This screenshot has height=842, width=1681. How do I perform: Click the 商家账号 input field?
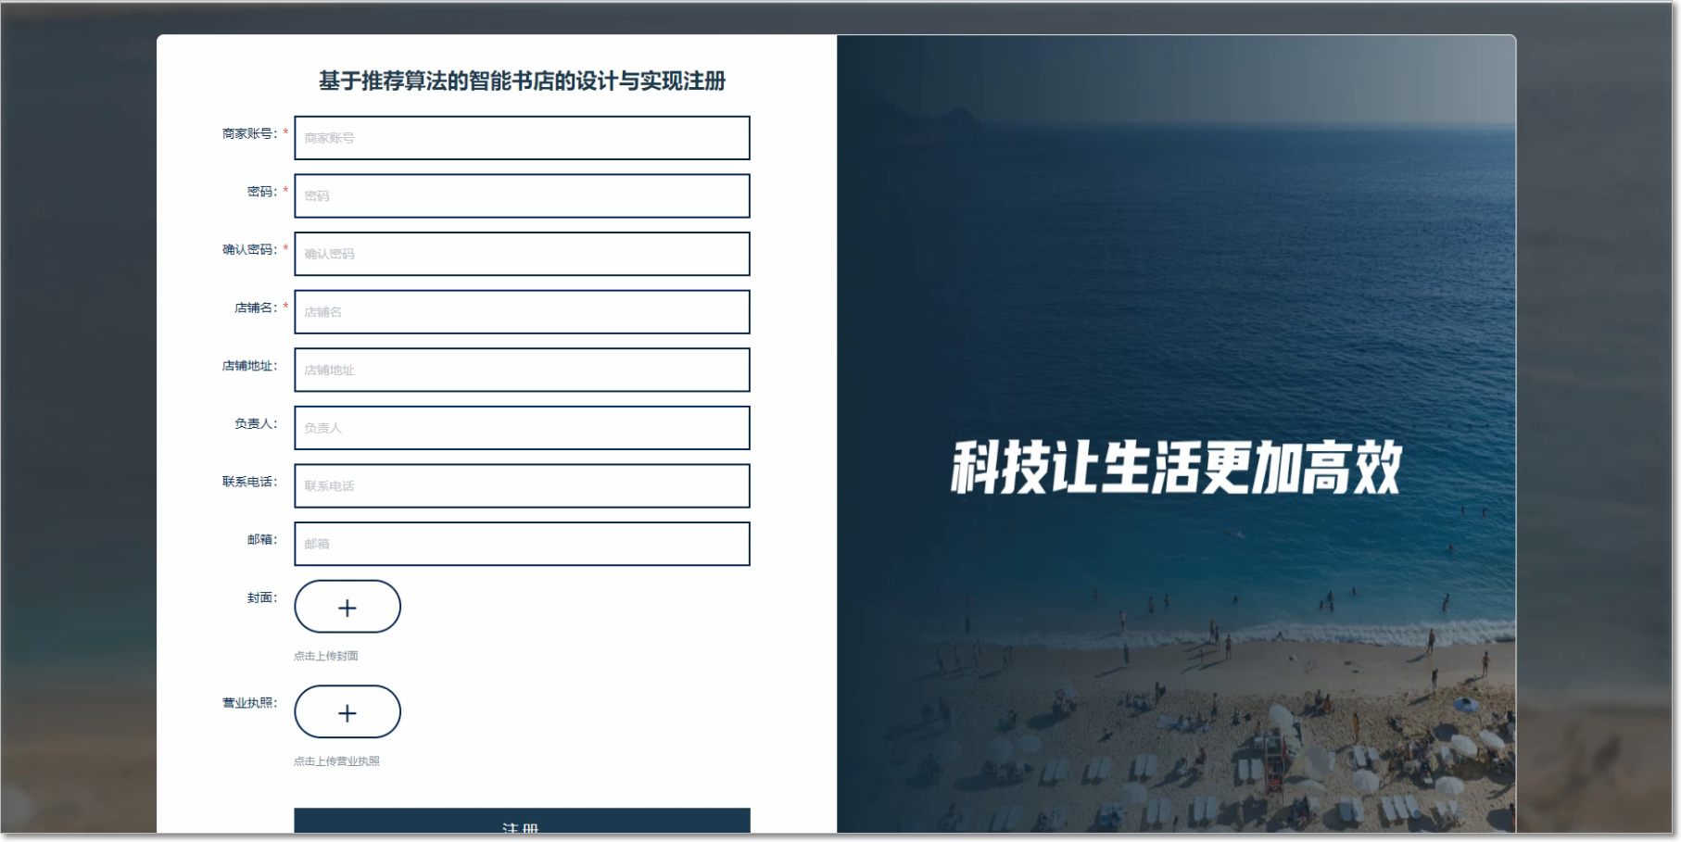pos(522,138)
